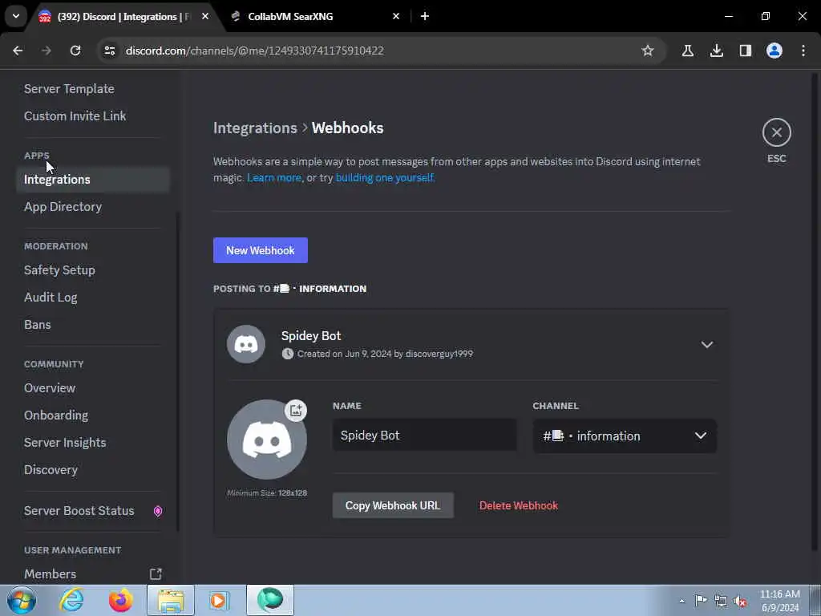821x616 pixels.
Task: Click the Action Center flag icon
Action: click(x=701, y=601)
